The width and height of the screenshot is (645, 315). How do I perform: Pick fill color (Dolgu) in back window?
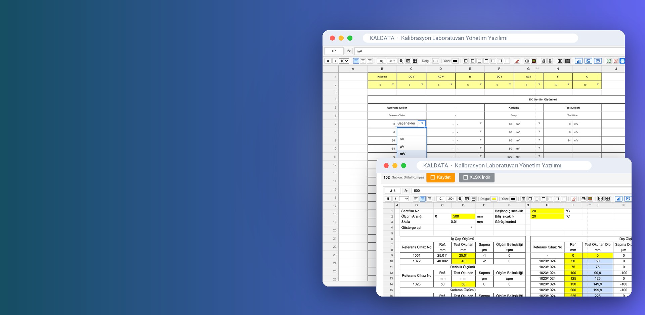point(436,61)
